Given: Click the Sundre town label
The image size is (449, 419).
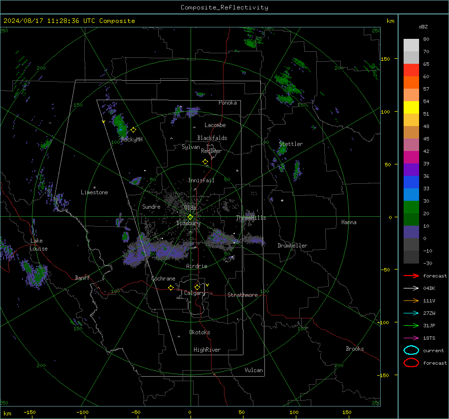Looking at the screenshot, I should [151, 207].
